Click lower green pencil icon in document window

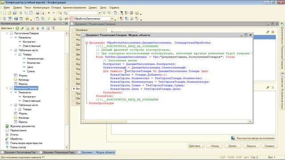pyautogui.click(x=268, y=88)
